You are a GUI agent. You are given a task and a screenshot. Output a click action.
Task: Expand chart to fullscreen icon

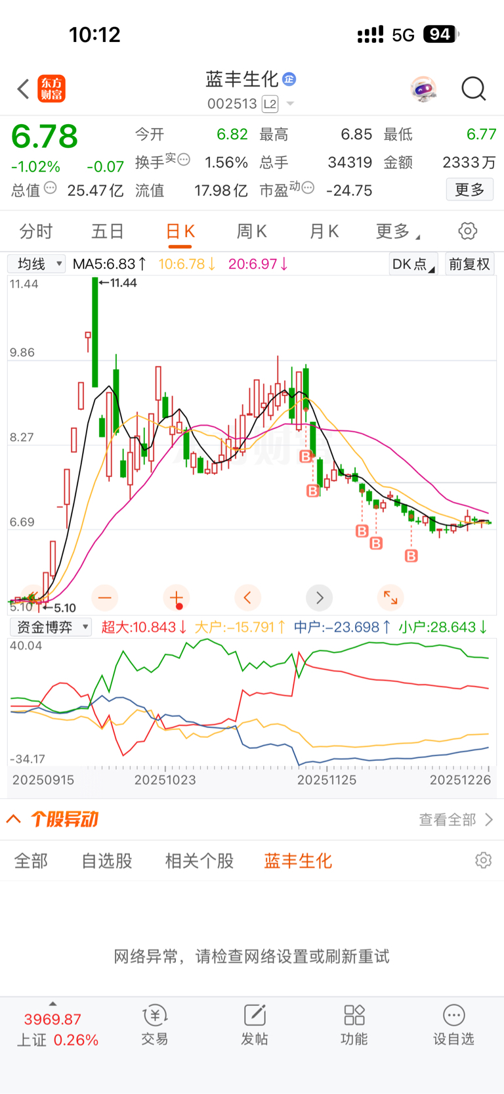pos(390,598)
